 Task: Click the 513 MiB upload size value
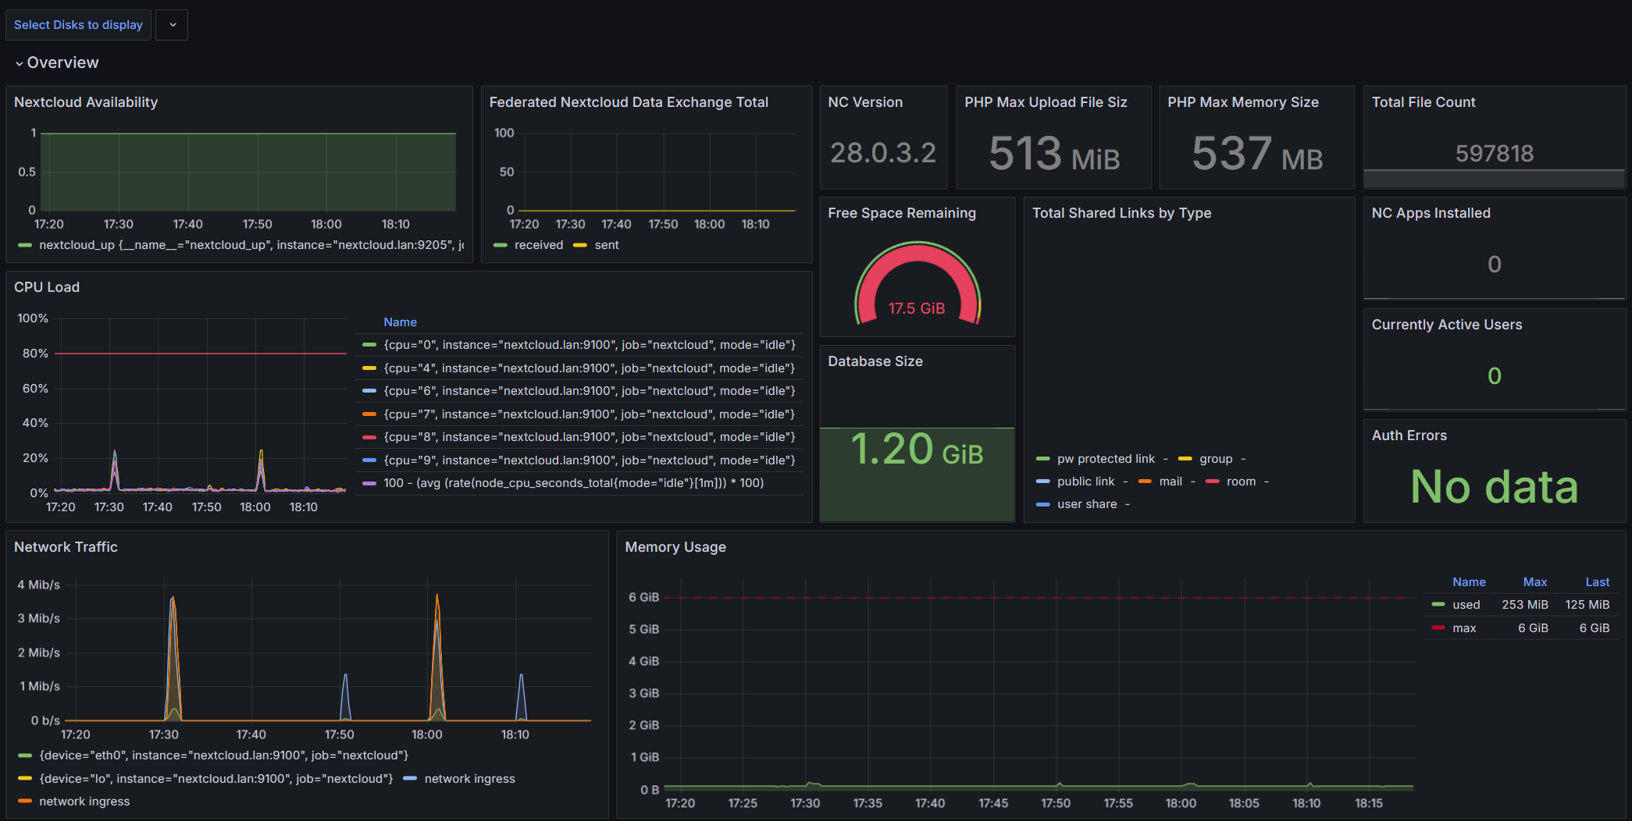(1054, 154)
